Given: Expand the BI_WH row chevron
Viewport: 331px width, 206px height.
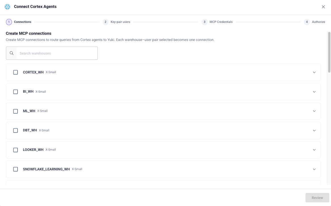Looking at the screenshot, I should [x=314, y=92].
